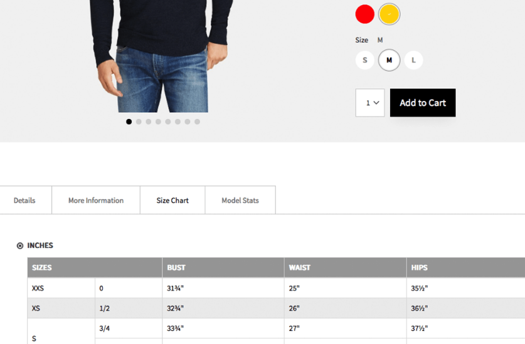Viewport: 525px width, 344px height.
Task: Select the fifth carousel dot
Action: click(x=168, y=122)
